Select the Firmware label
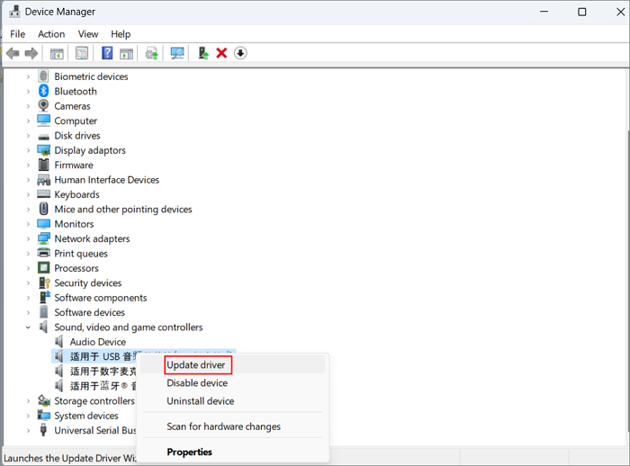Screen dimensions: 630x466 coord(74,166)
